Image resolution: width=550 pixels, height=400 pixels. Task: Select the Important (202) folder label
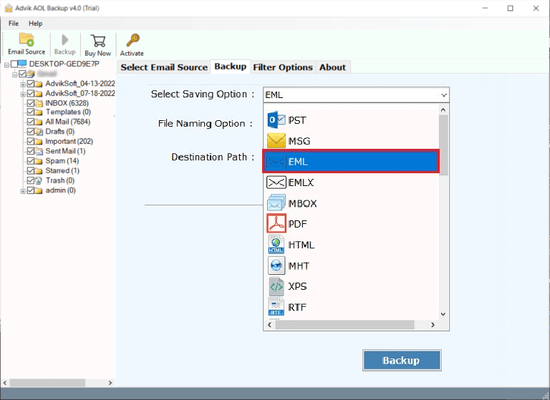click(x=69, y=141)
